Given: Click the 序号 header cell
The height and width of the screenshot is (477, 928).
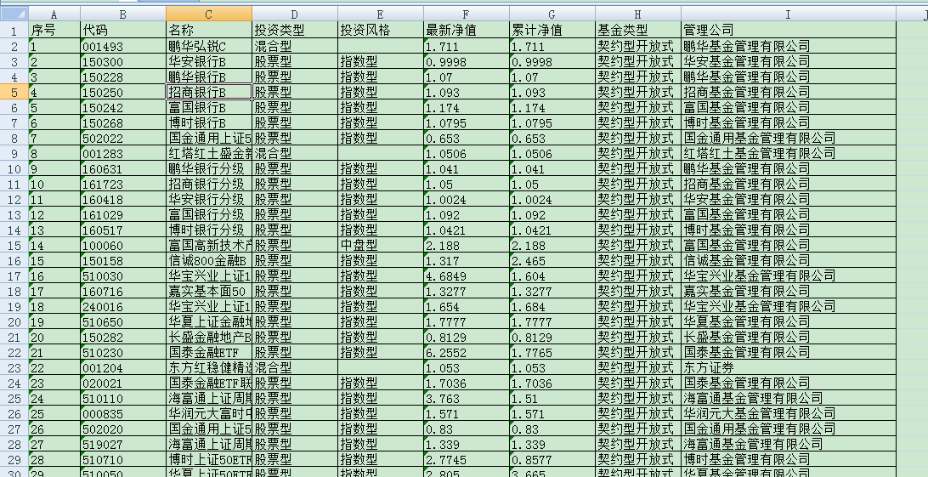Looking at the screenshot, I should 54,30.
